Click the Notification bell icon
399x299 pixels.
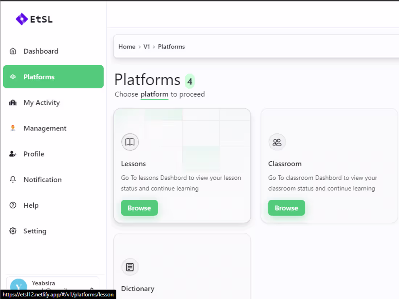[x=13, y=179]
